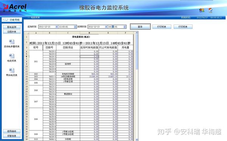Click the D09 cabinet cell
Screen dimensions: 227x141
pyautogui.click(x=36, y=134)
